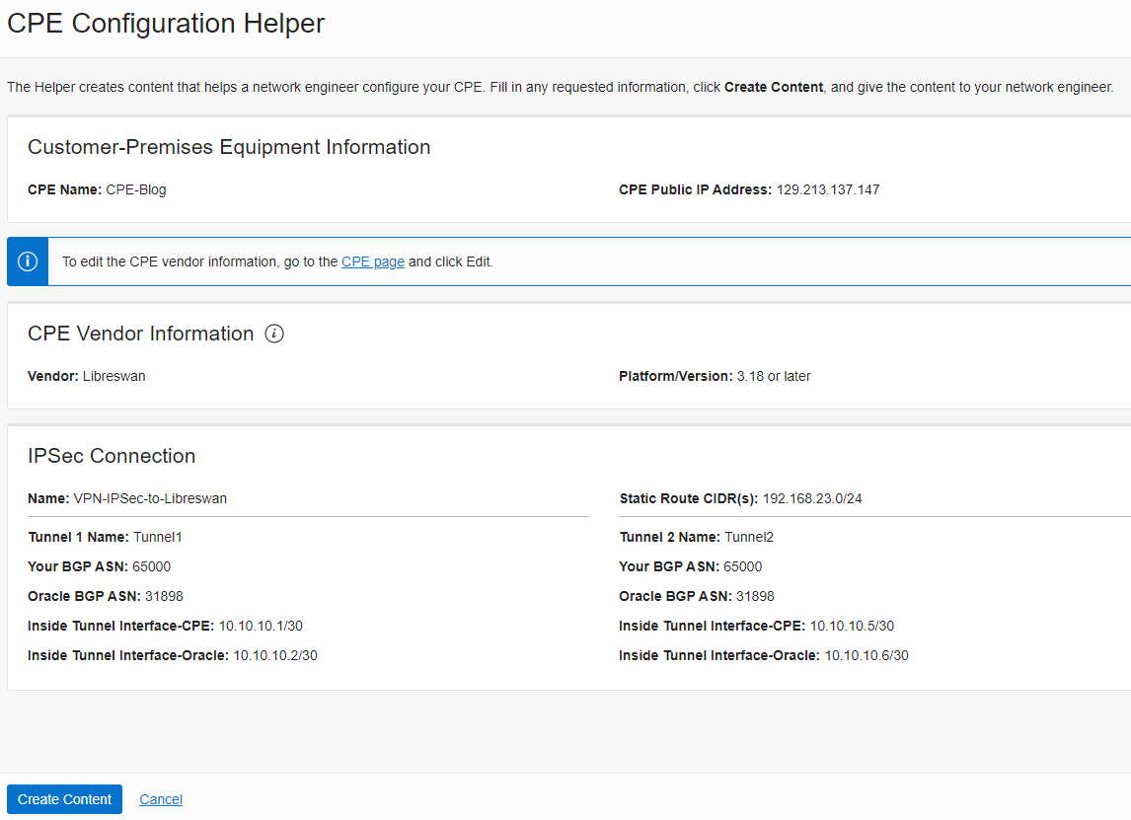Click the CPE interface address 10.10.10.5/30
Viewport: 1131px width, 820px height.
coord(852,626)
